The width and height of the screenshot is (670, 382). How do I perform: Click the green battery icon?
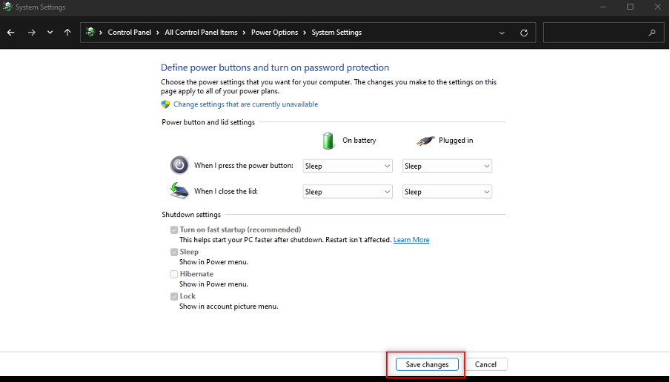pos(328,140)
